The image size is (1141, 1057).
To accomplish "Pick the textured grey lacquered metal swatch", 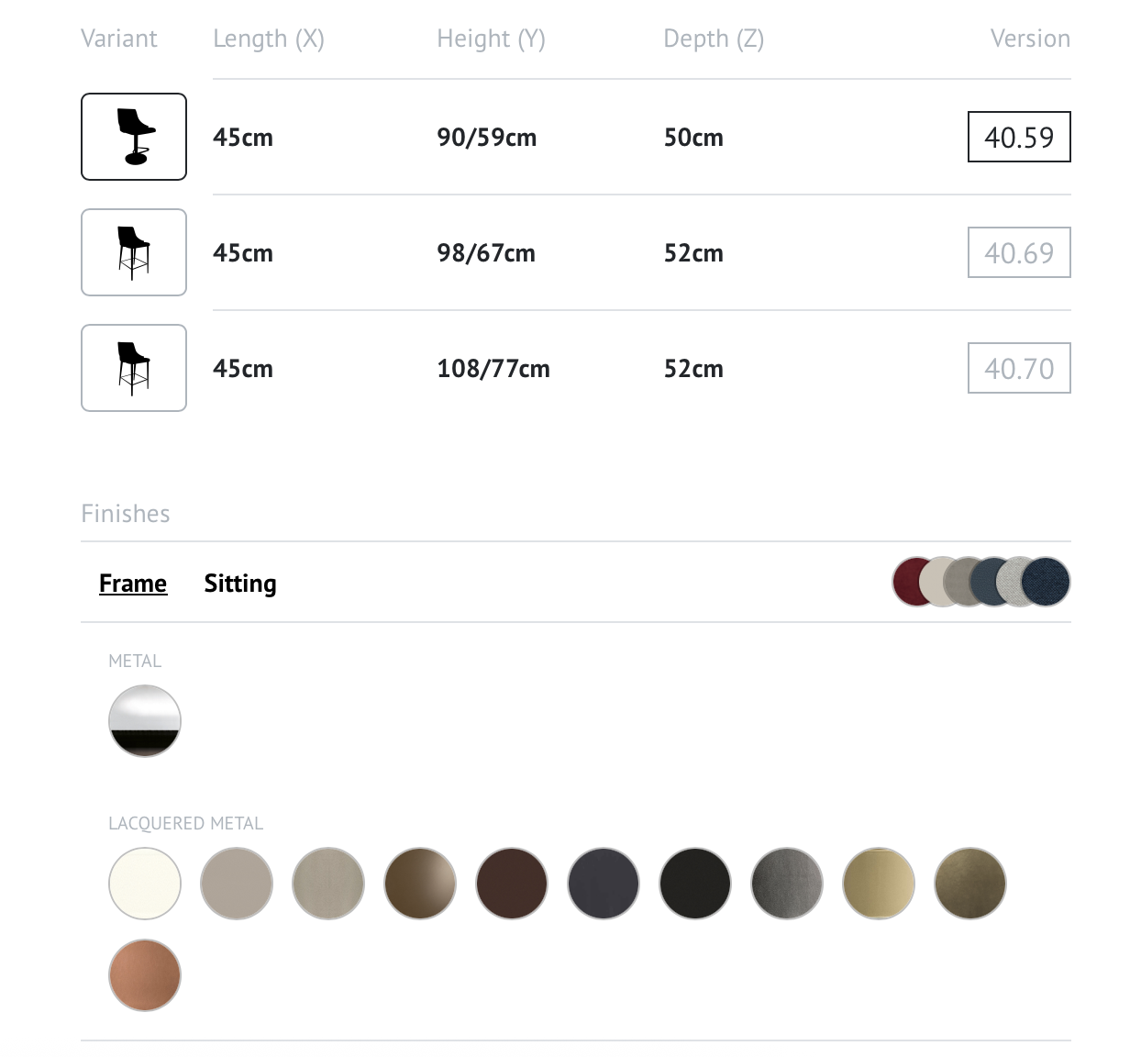I will 787,884.
